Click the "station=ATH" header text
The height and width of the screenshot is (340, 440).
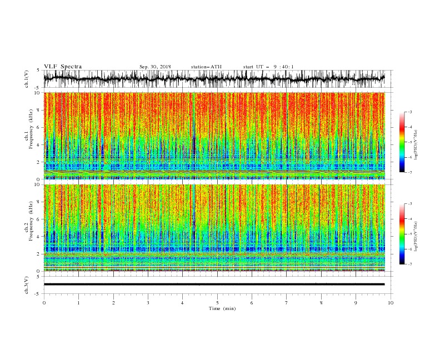coord(206,67)
